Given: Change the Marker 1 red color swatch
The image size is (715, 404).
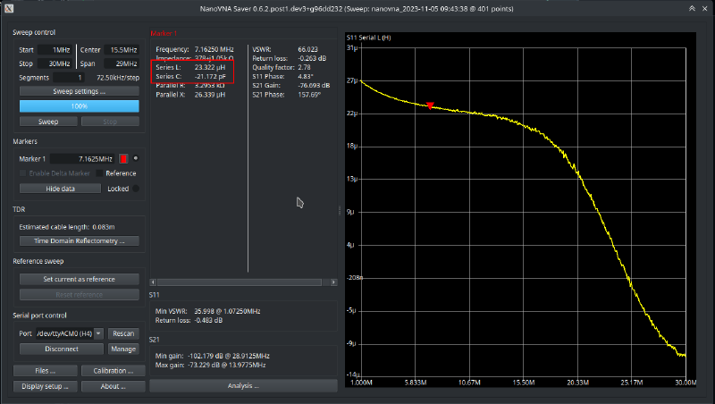Looking at the screenshot, I should 122,158.
